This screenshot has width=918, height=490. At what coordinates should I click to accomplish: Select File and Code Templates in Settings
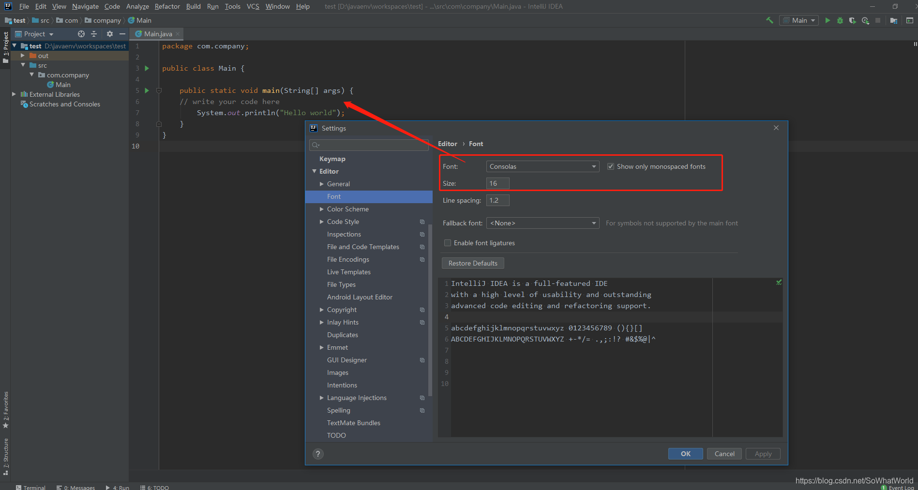click(x=363, y=247)
